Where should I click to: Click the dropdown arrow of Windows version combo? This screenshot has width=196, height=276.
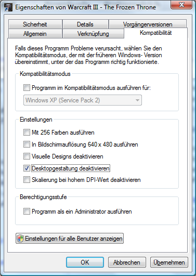click(x=137, y=100)
